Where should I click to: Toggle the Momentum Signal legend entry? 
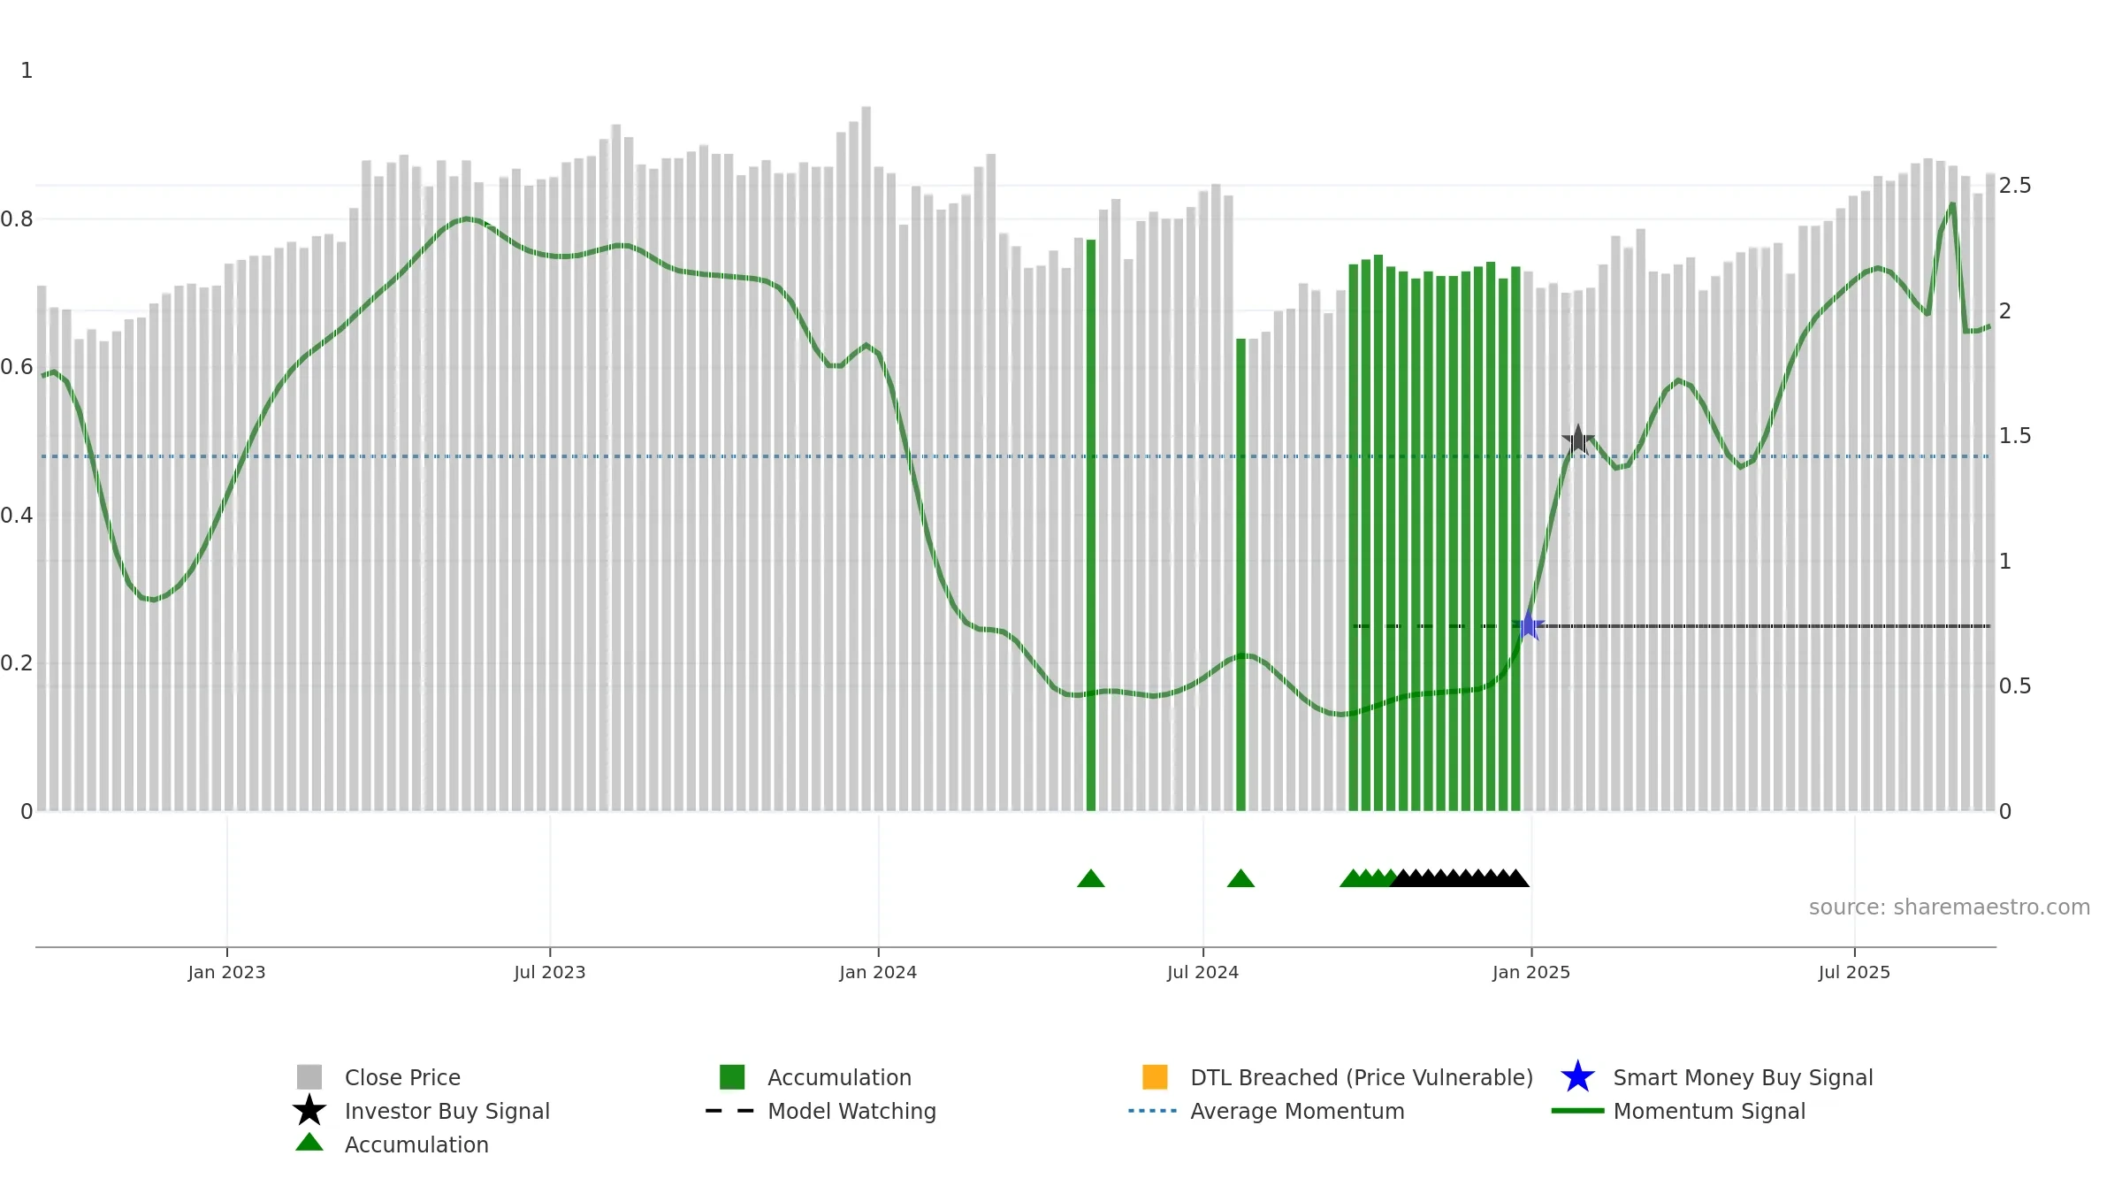(x=1679, y=1111)
